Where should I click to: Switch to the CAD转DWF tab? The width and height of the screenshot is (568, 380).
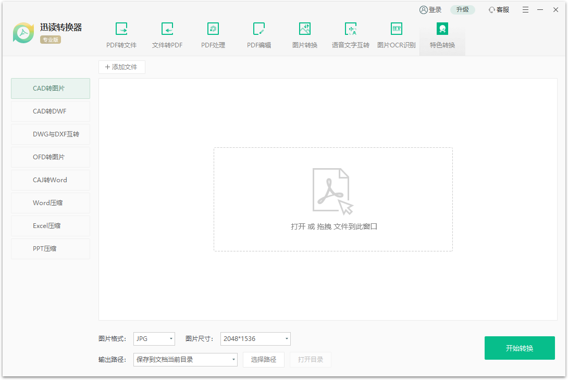pos(50,111)
